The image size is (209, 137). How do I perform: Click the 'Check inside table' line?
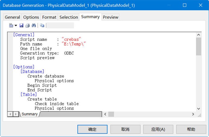tap(57, 104)
